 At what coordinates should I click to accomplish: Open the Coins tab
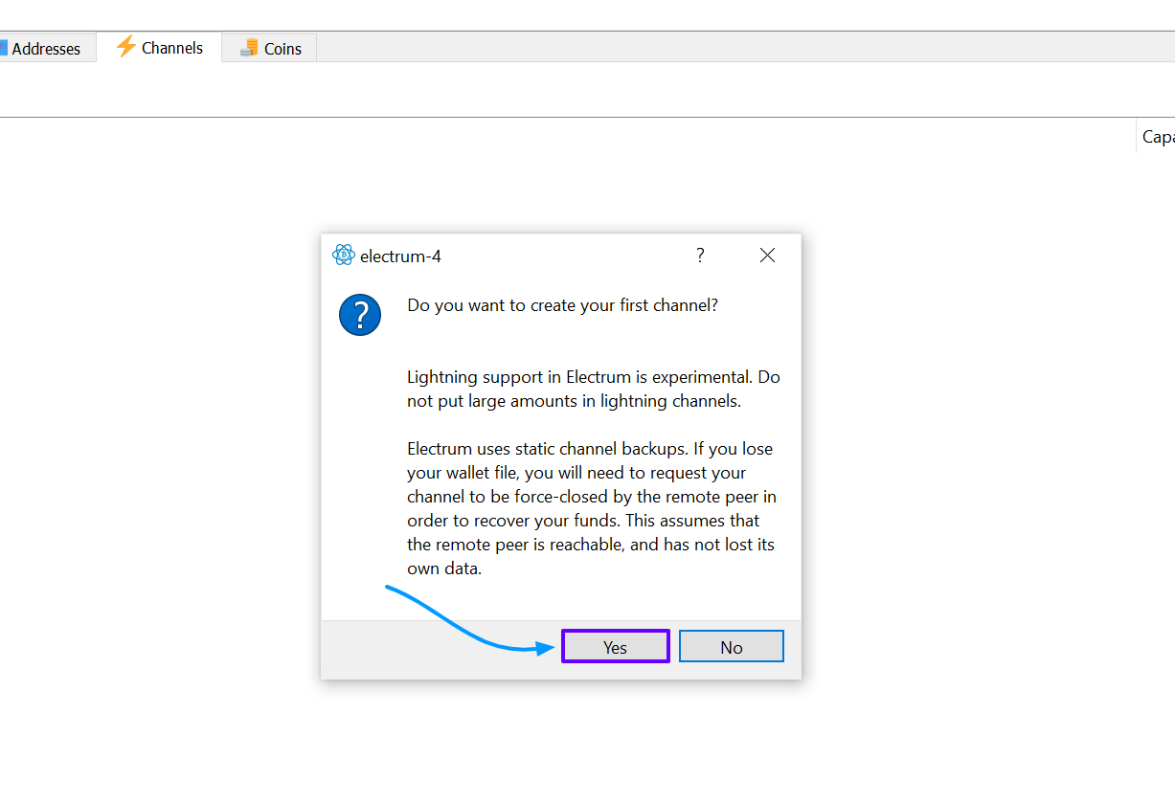click(x=270, y=49)
